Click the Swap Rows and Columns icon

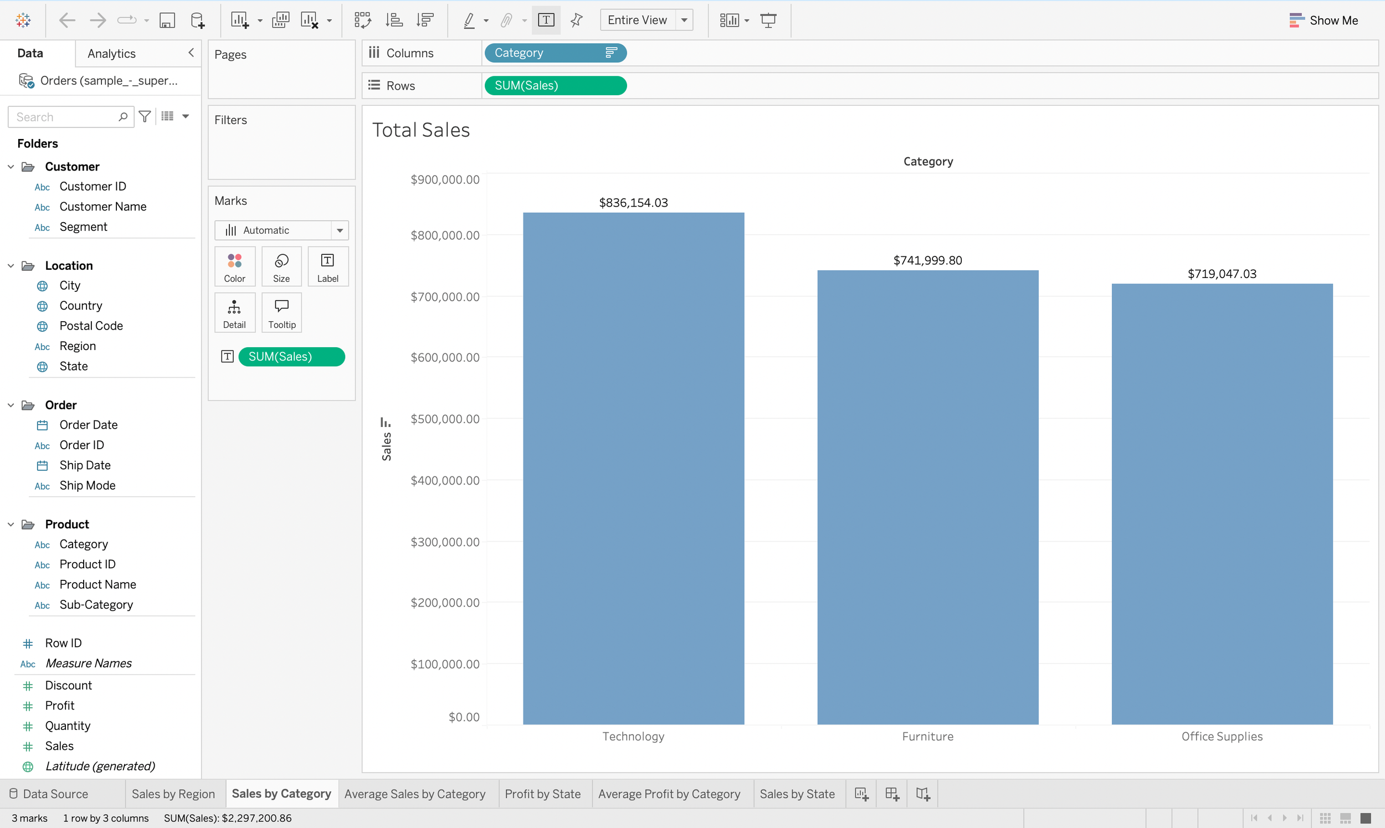pos(362,20)
